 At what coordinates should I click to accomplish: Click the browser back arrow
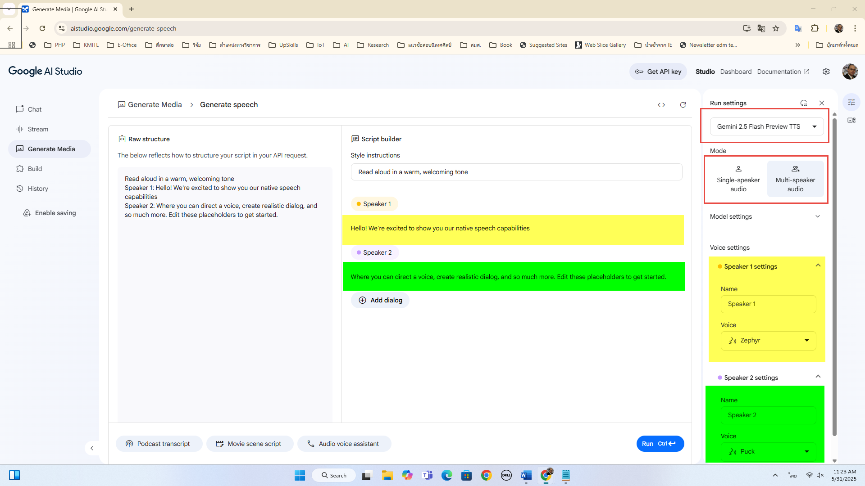[x=10, y=28]
